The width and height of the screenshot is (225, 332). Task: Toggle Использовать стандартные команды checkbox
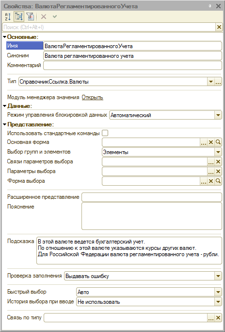(105, 133)
